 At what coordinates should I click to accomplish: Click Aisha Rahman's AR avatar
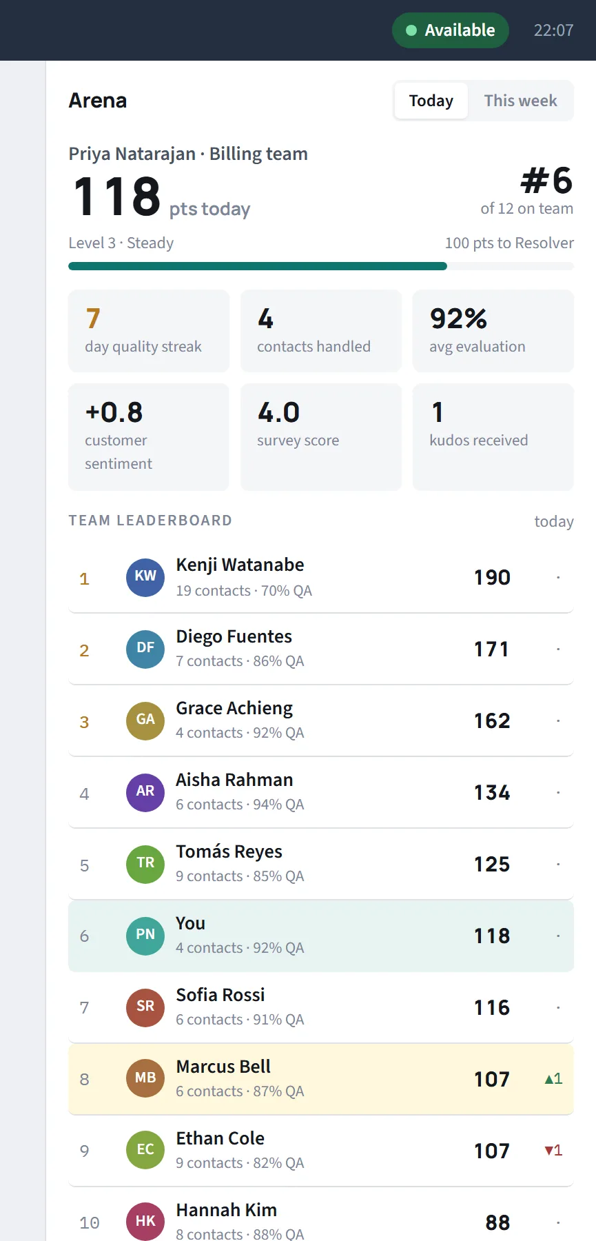(x=145, y=793)
